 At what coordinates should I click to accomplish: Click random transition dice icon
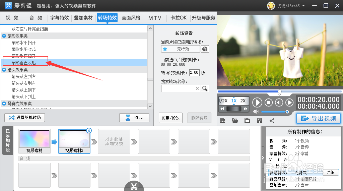(x=205, y=49)
